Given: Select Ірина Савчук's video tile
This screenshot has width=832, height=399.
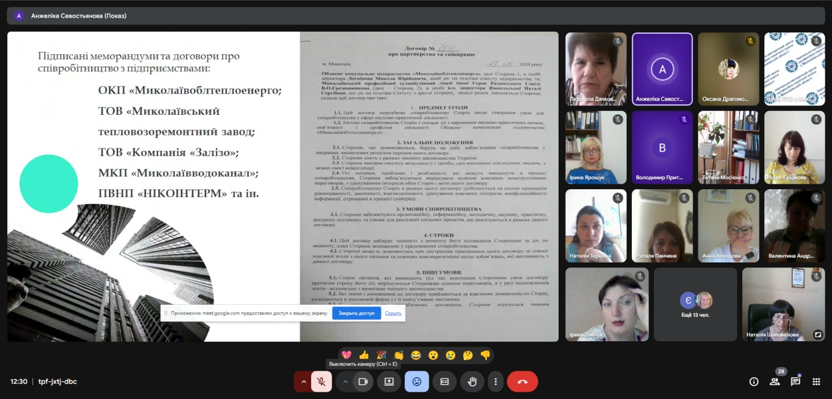Looking at the screenshot, I should pos(607,305).
